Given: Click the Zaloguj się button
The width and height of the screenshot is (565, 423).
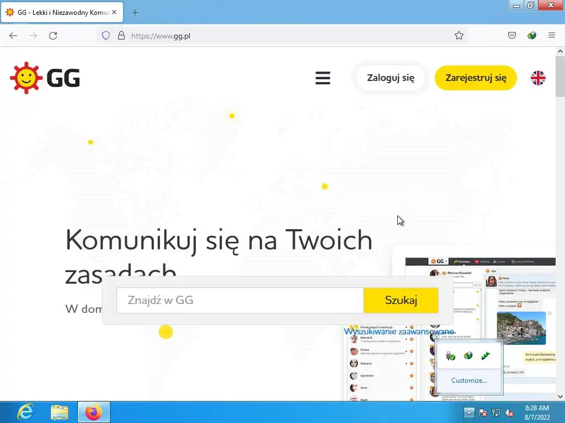Looking at the screenshot, I should (x=390, y=78).
